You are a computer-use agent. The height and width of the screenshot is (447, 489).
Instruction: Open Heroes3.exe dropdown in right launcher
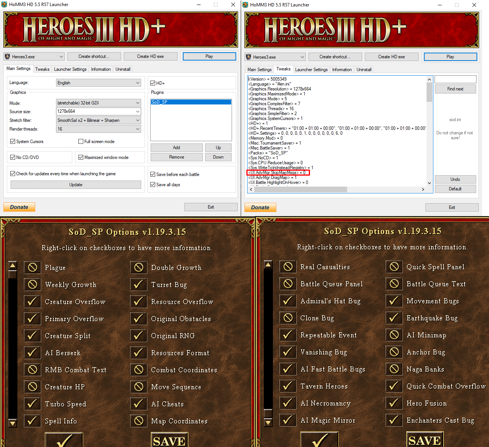click(x=275, y=57)
